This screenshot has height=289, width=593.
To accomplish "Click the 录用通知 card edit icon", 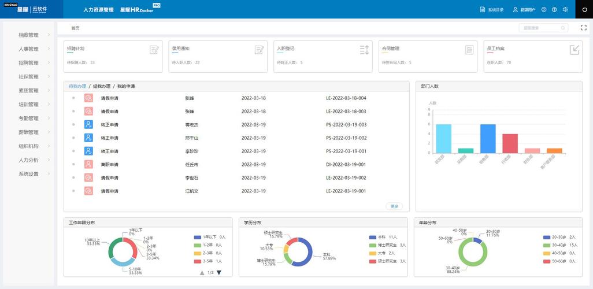I will pyautogui.click(x=259, y=50).
